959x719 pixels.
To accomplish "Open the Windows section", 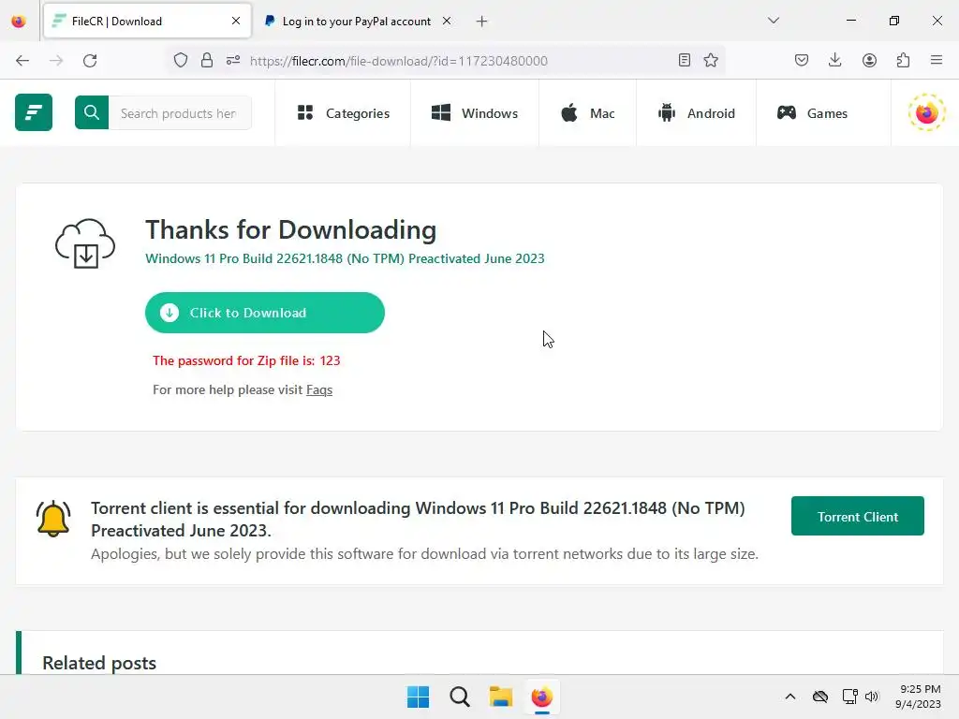I will [x=475, y=113].
